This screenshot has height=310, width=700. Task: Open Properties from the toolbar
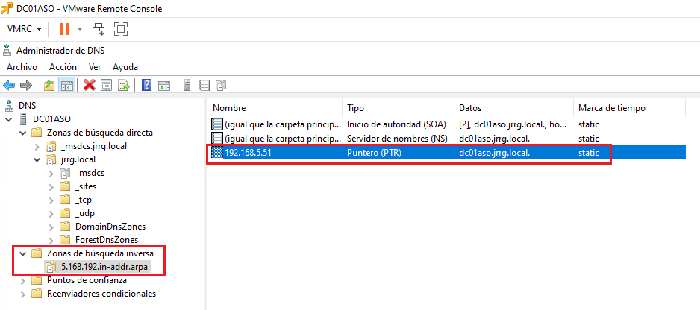(106, 85)
